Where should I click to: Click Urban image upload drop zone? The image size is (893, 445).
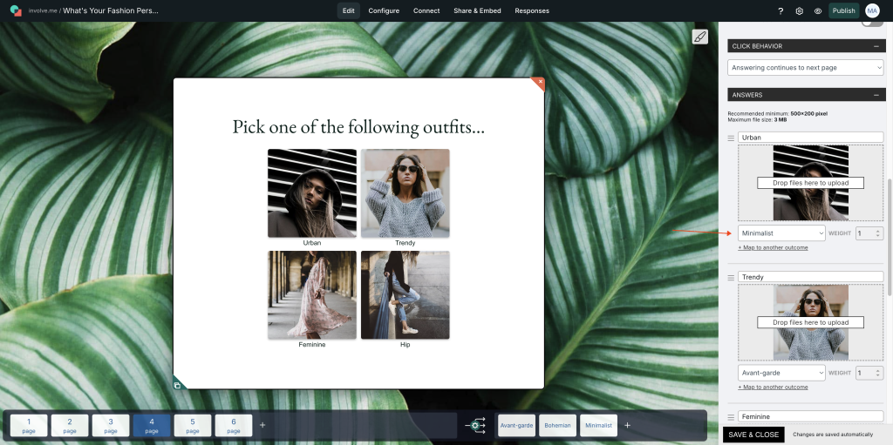tap(810, 183)
